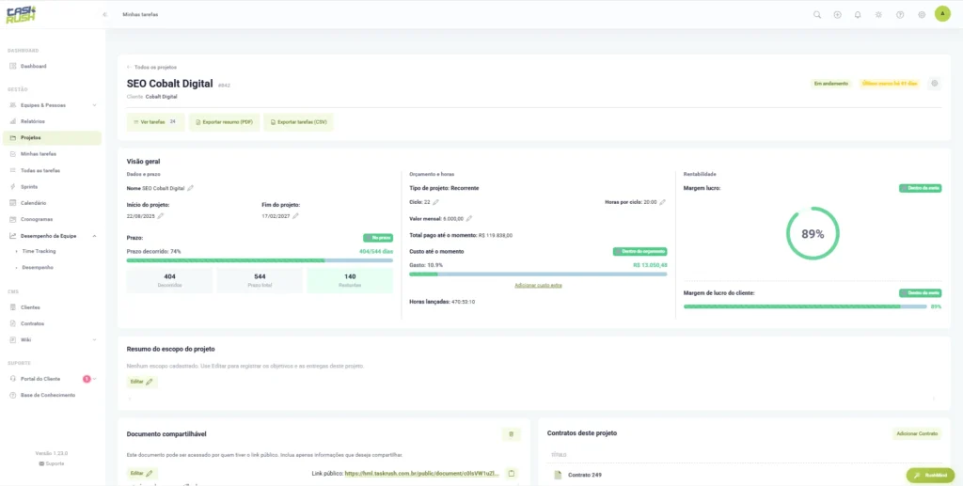The image size is (963, 486).
Task: Click the add plus circle icon
Action: point(837,15)
